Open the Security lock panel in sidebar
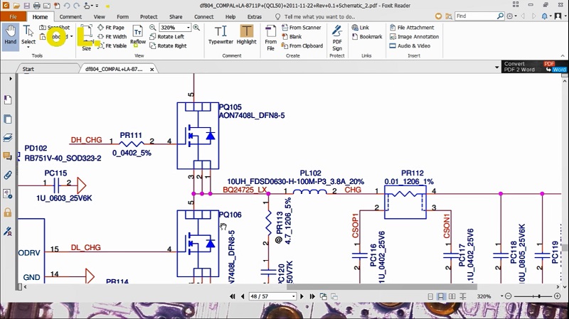The height and width of the screenshot is (319, 569). point(8,212)
